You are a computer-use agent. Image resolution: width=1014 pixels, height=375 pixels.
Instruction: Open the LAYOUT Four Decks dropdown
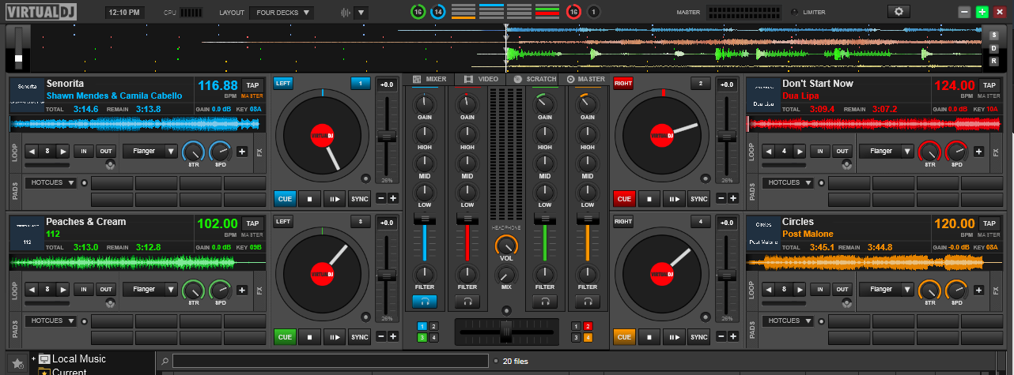tap(281, 13)
